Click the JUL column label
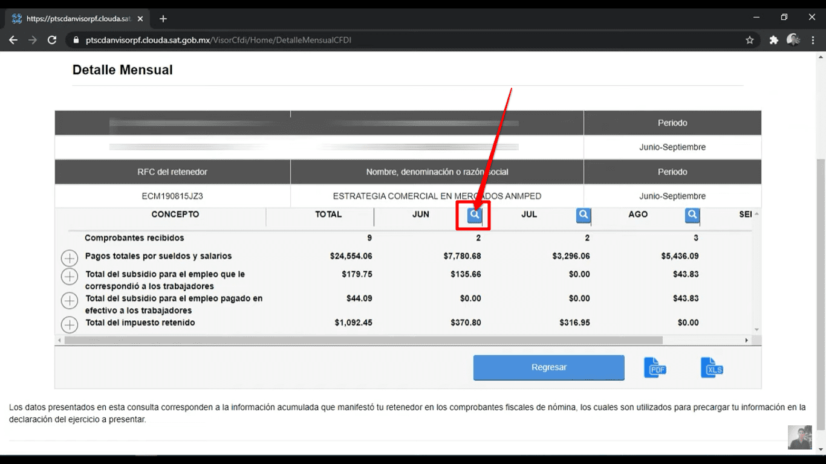Screen dimensions: 826x464 pos(529,214)
